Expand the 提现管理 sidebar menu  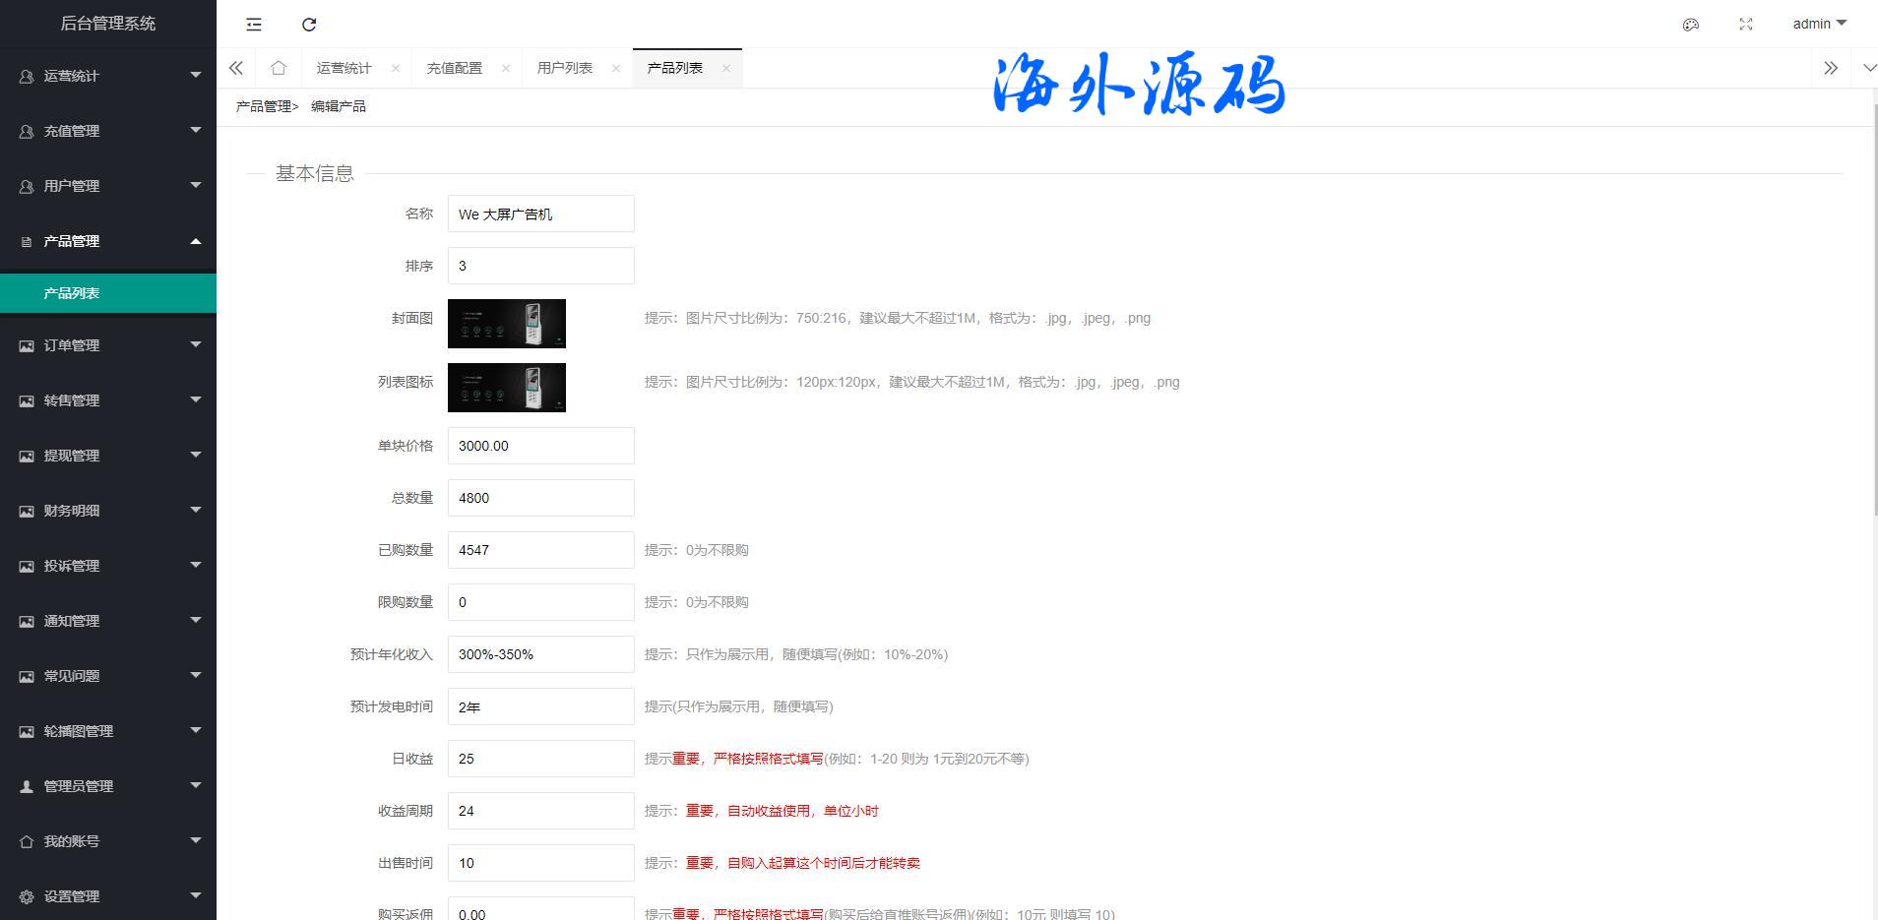(108, 456)
